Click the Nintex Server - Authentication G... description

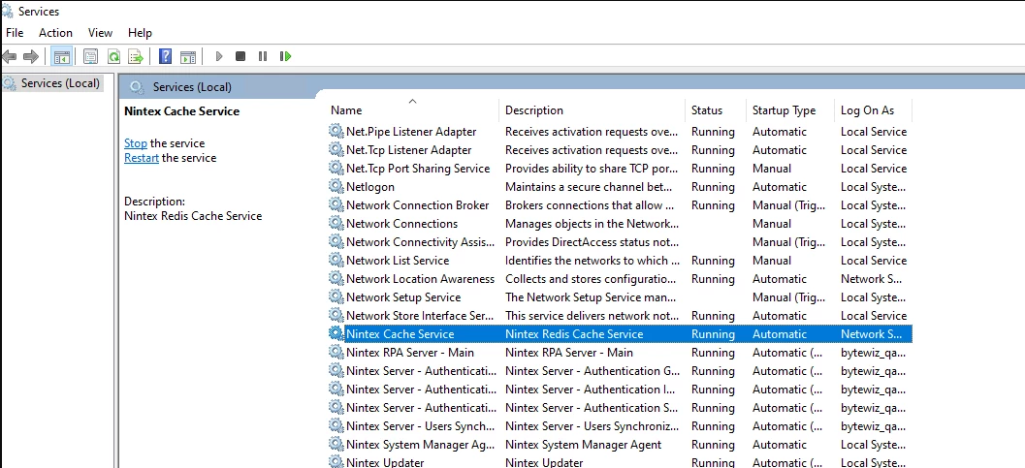coord(593,371)
